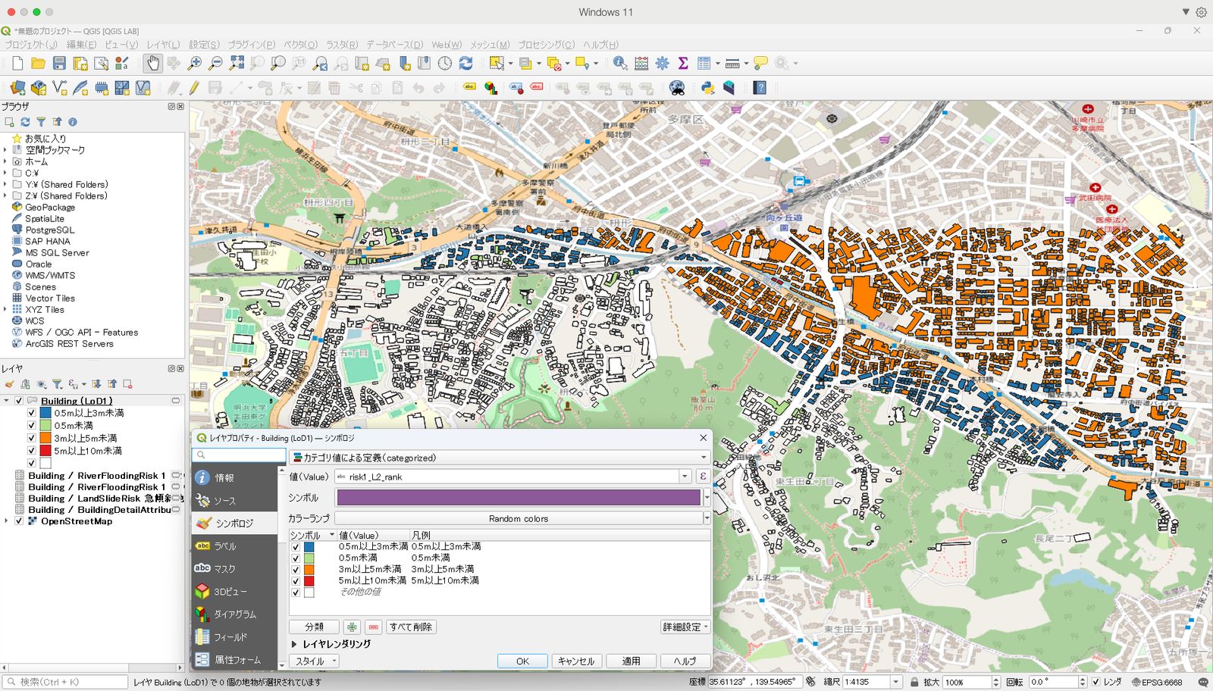
Task: Click the purple symbol color bar
Action: click(519, 498)
